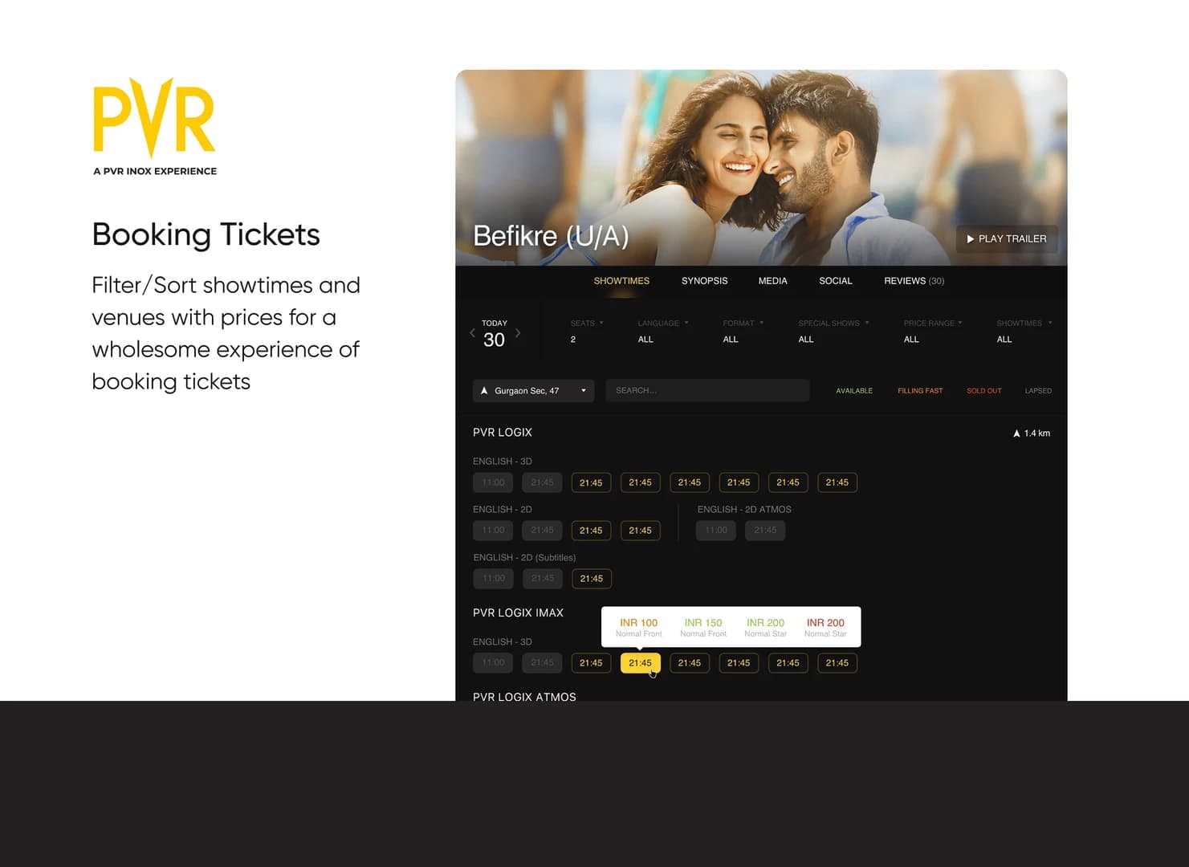The height and width of the screenshot is (867, 1189).
Task: Select green INR 200 Normal Star price option
Action: [765, 627]
